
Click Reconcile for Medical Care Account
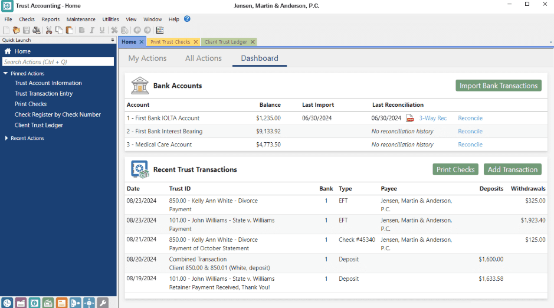[x=470, y=145]
